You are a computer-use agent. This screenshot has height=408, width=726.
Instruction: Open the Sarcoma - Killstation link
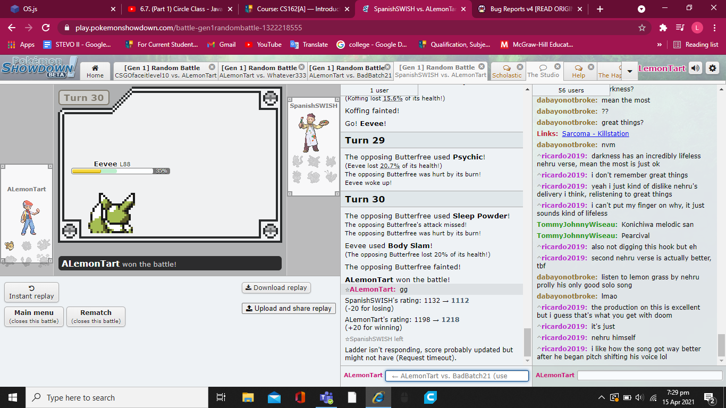point(595,134)
